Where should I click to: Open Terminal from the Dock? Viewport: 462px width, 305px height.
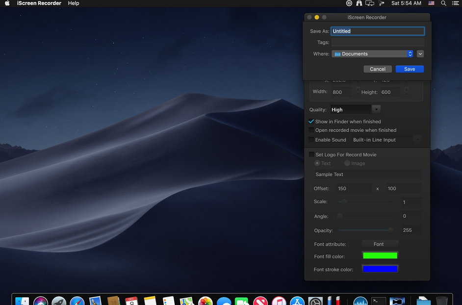coord(379,301)
